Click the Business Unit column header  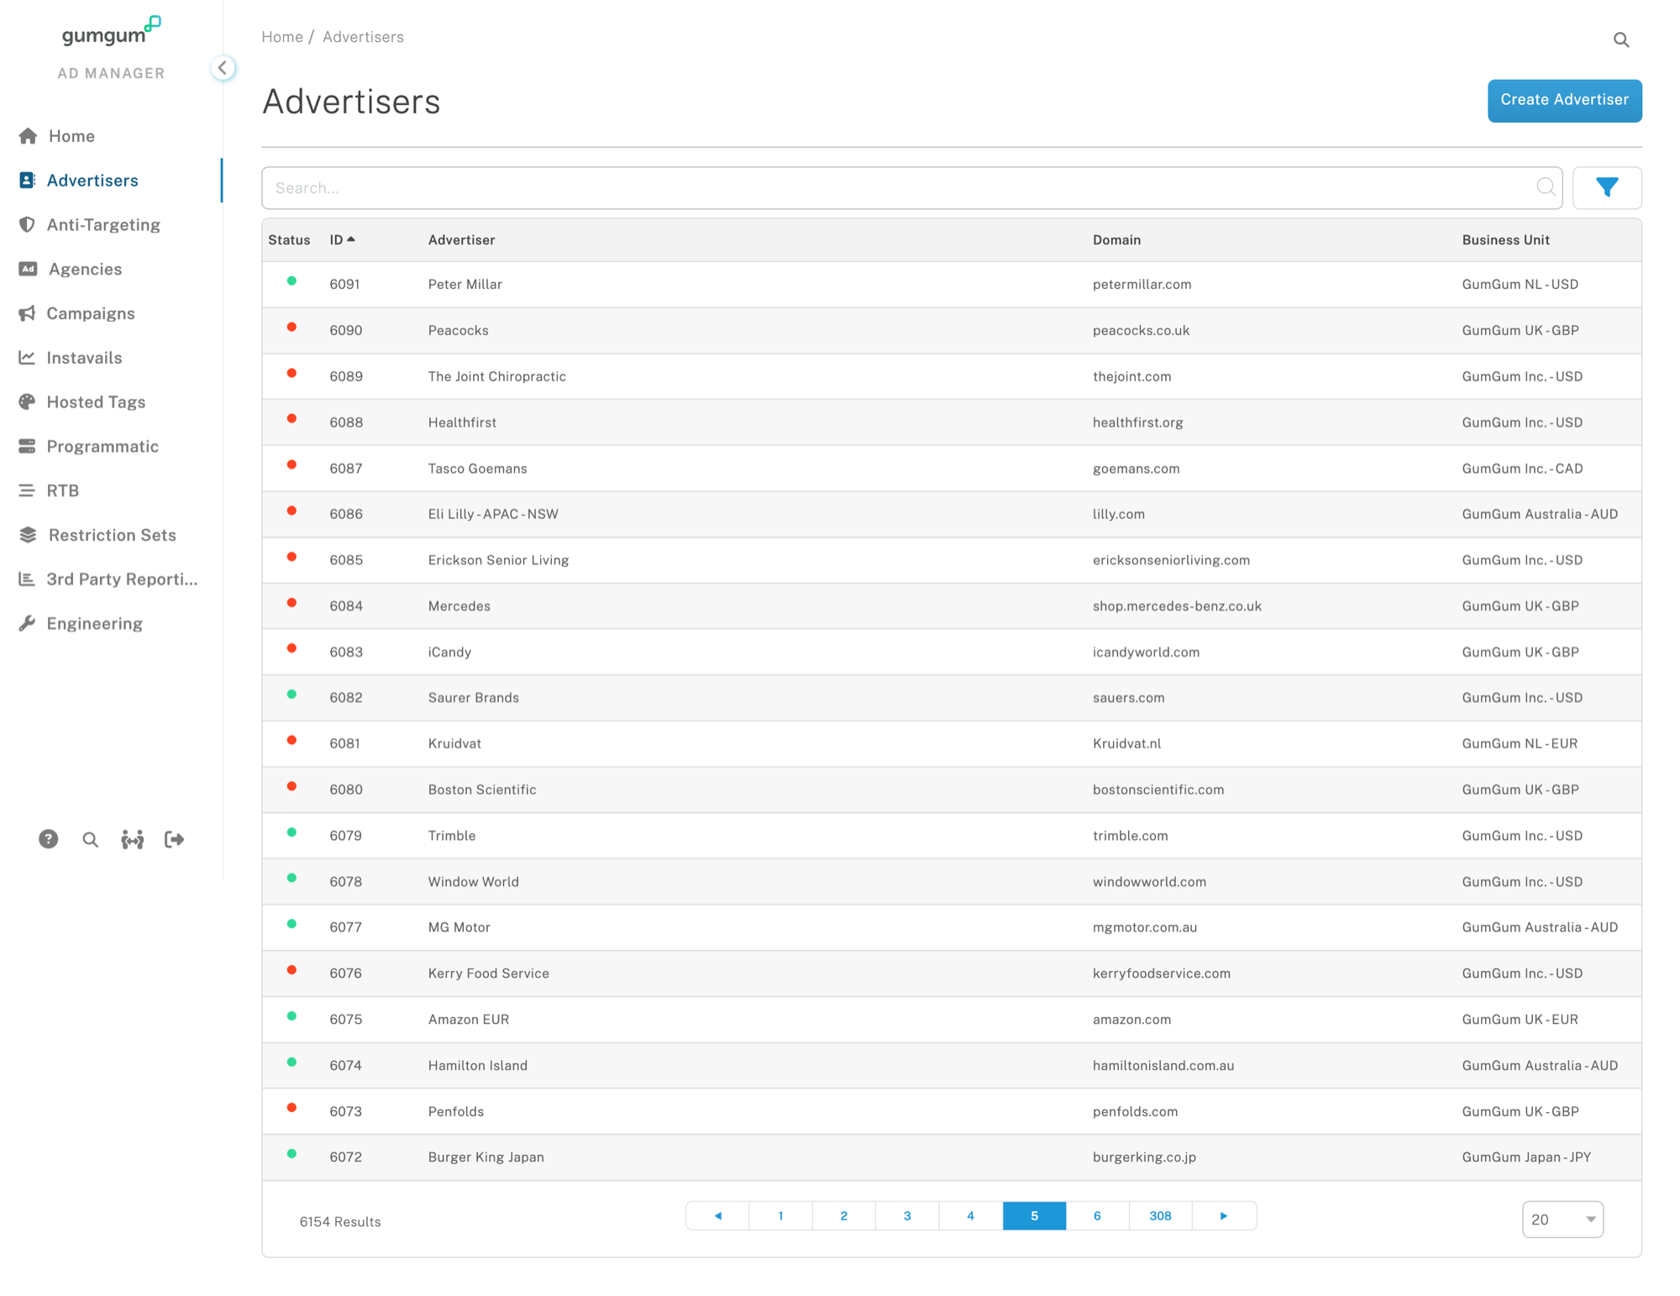[1505, 240]
